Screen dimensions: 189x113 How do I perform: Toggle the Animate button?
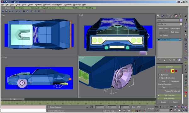pos(151,109)
